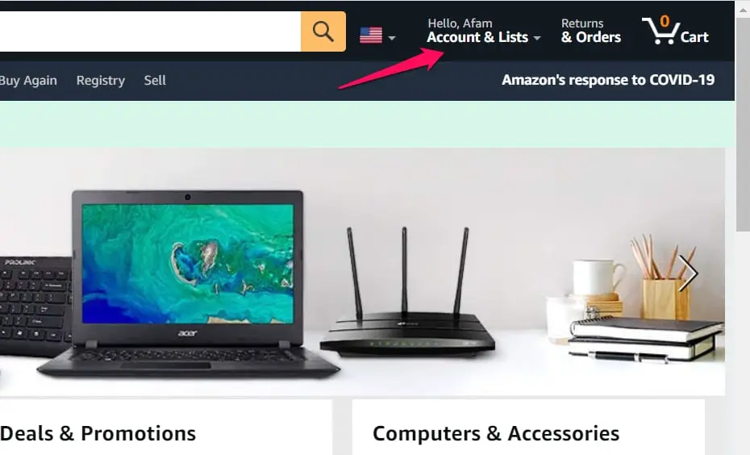Screen dimensions: 750x455
Task: Open Amazon's response to COVID-19 link
Action: tap(608, 80)
